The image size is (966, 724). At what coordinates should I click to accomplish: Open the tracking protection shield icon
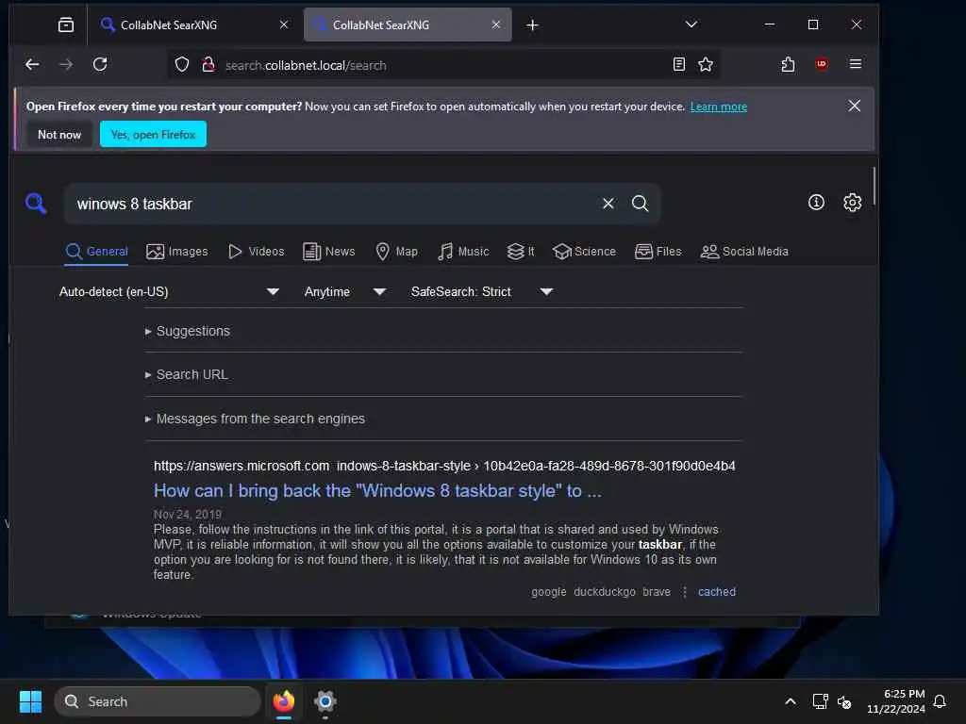pos(182,65)
